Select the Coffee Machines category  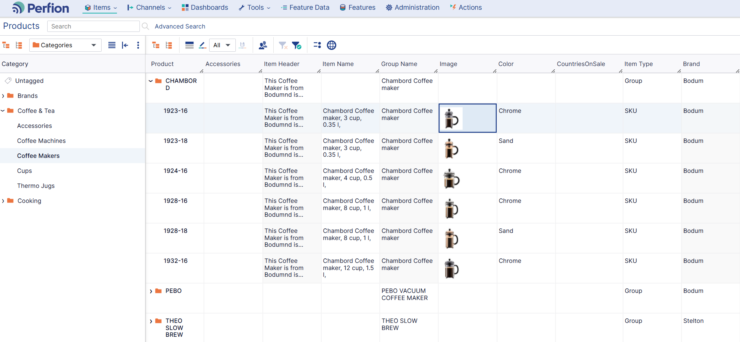tap(41, 141)
